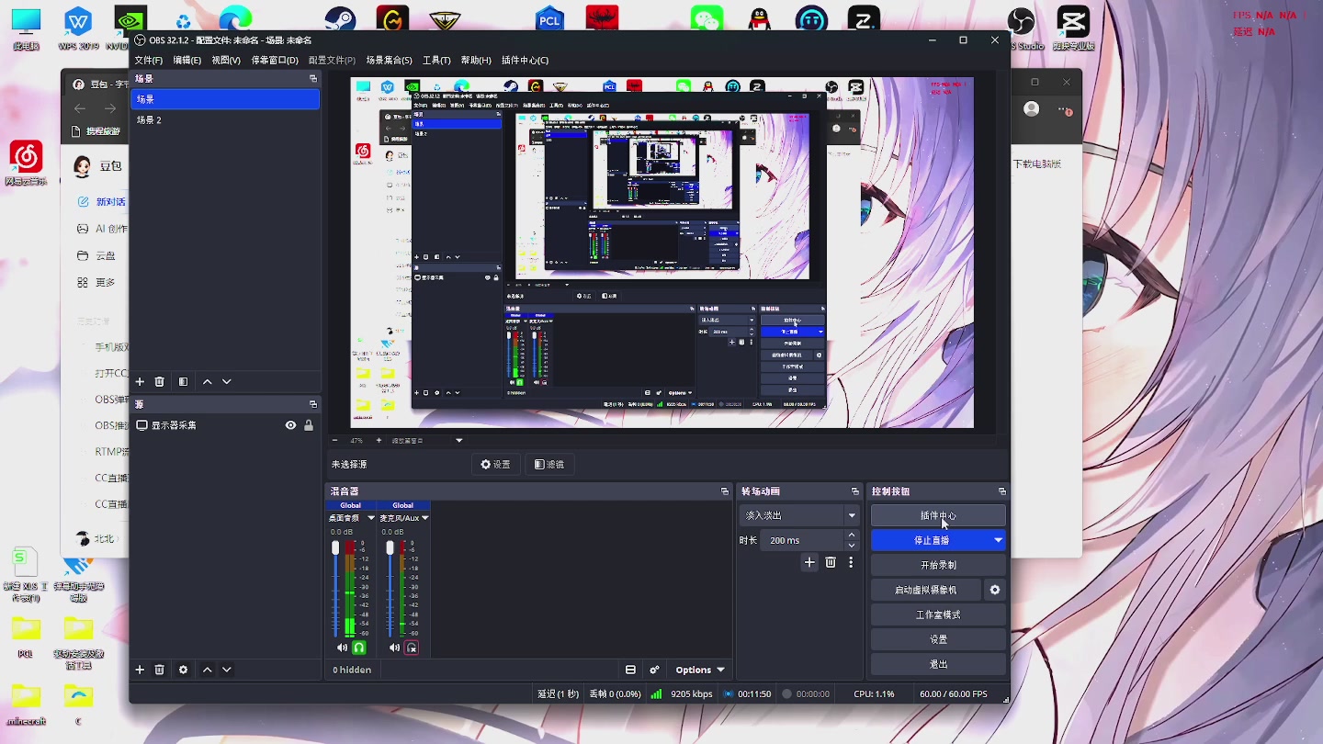Switch mixer layout icon next to Options
Screen dimensions: 1323x744
630,671
